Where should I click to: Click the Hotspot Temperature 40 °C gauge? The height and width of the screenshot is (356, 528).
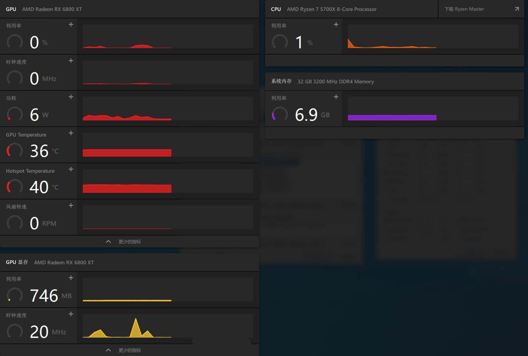pyautogui.click(x=15, y=187)
